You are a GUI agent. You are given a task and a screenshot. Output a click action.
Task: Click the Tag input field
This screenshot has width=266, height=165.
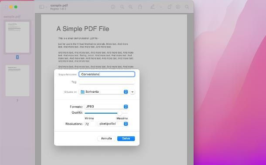pos(107,82)
